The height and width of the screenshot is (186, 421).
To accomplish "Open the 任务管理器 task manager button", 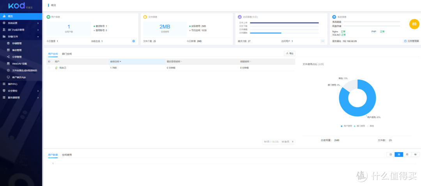I will [x=411, y=41].
